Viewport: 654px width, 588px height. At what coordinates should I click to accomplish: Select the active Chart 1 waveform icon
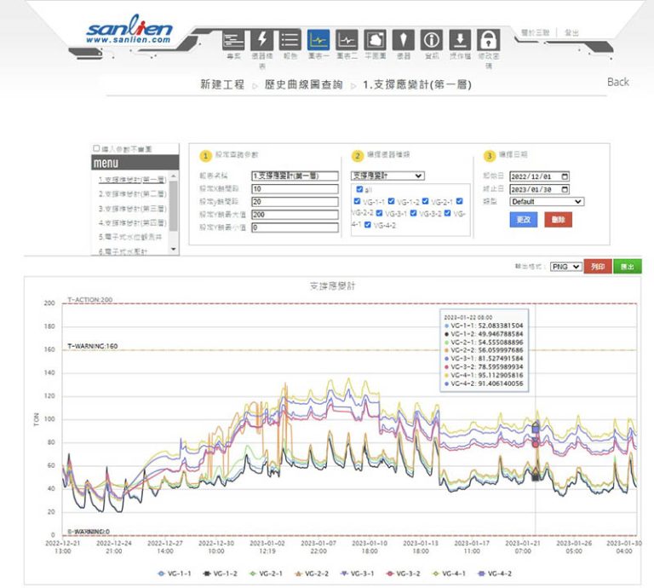coord(318,39)
